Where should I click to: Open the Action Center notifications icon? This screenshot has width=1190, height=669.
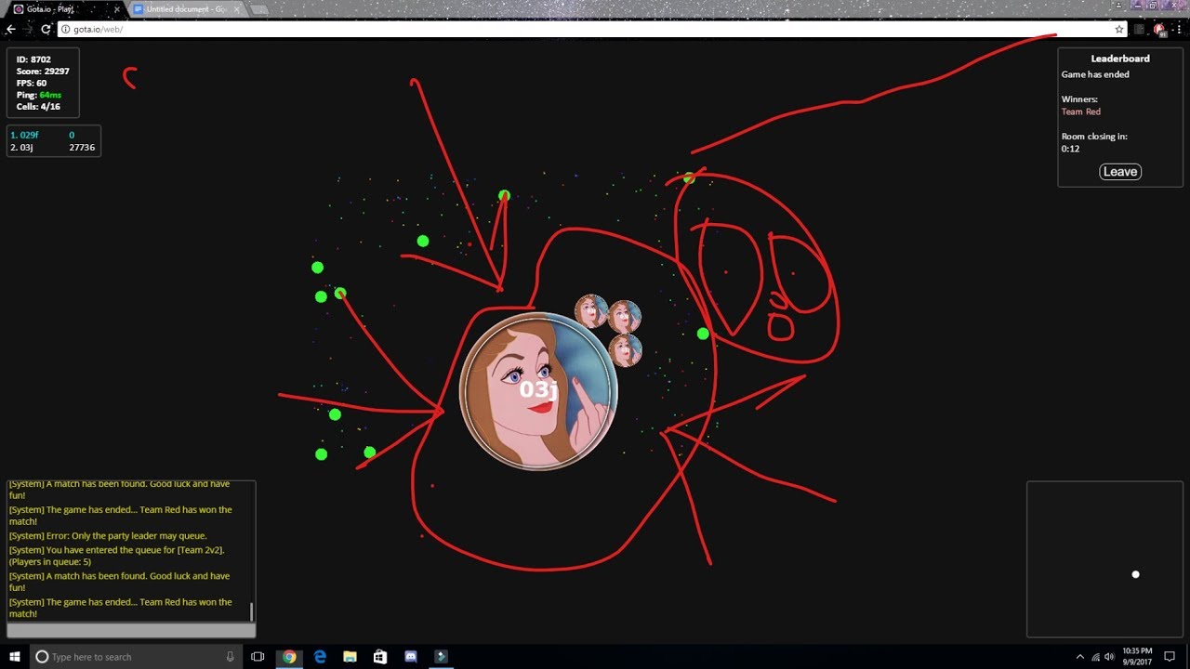point(1170,657)
